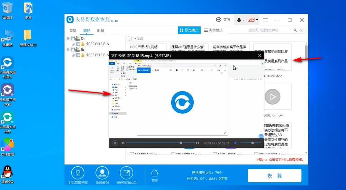Check the D: $RECYCLE.BIN checkbox

coord(78,44)
